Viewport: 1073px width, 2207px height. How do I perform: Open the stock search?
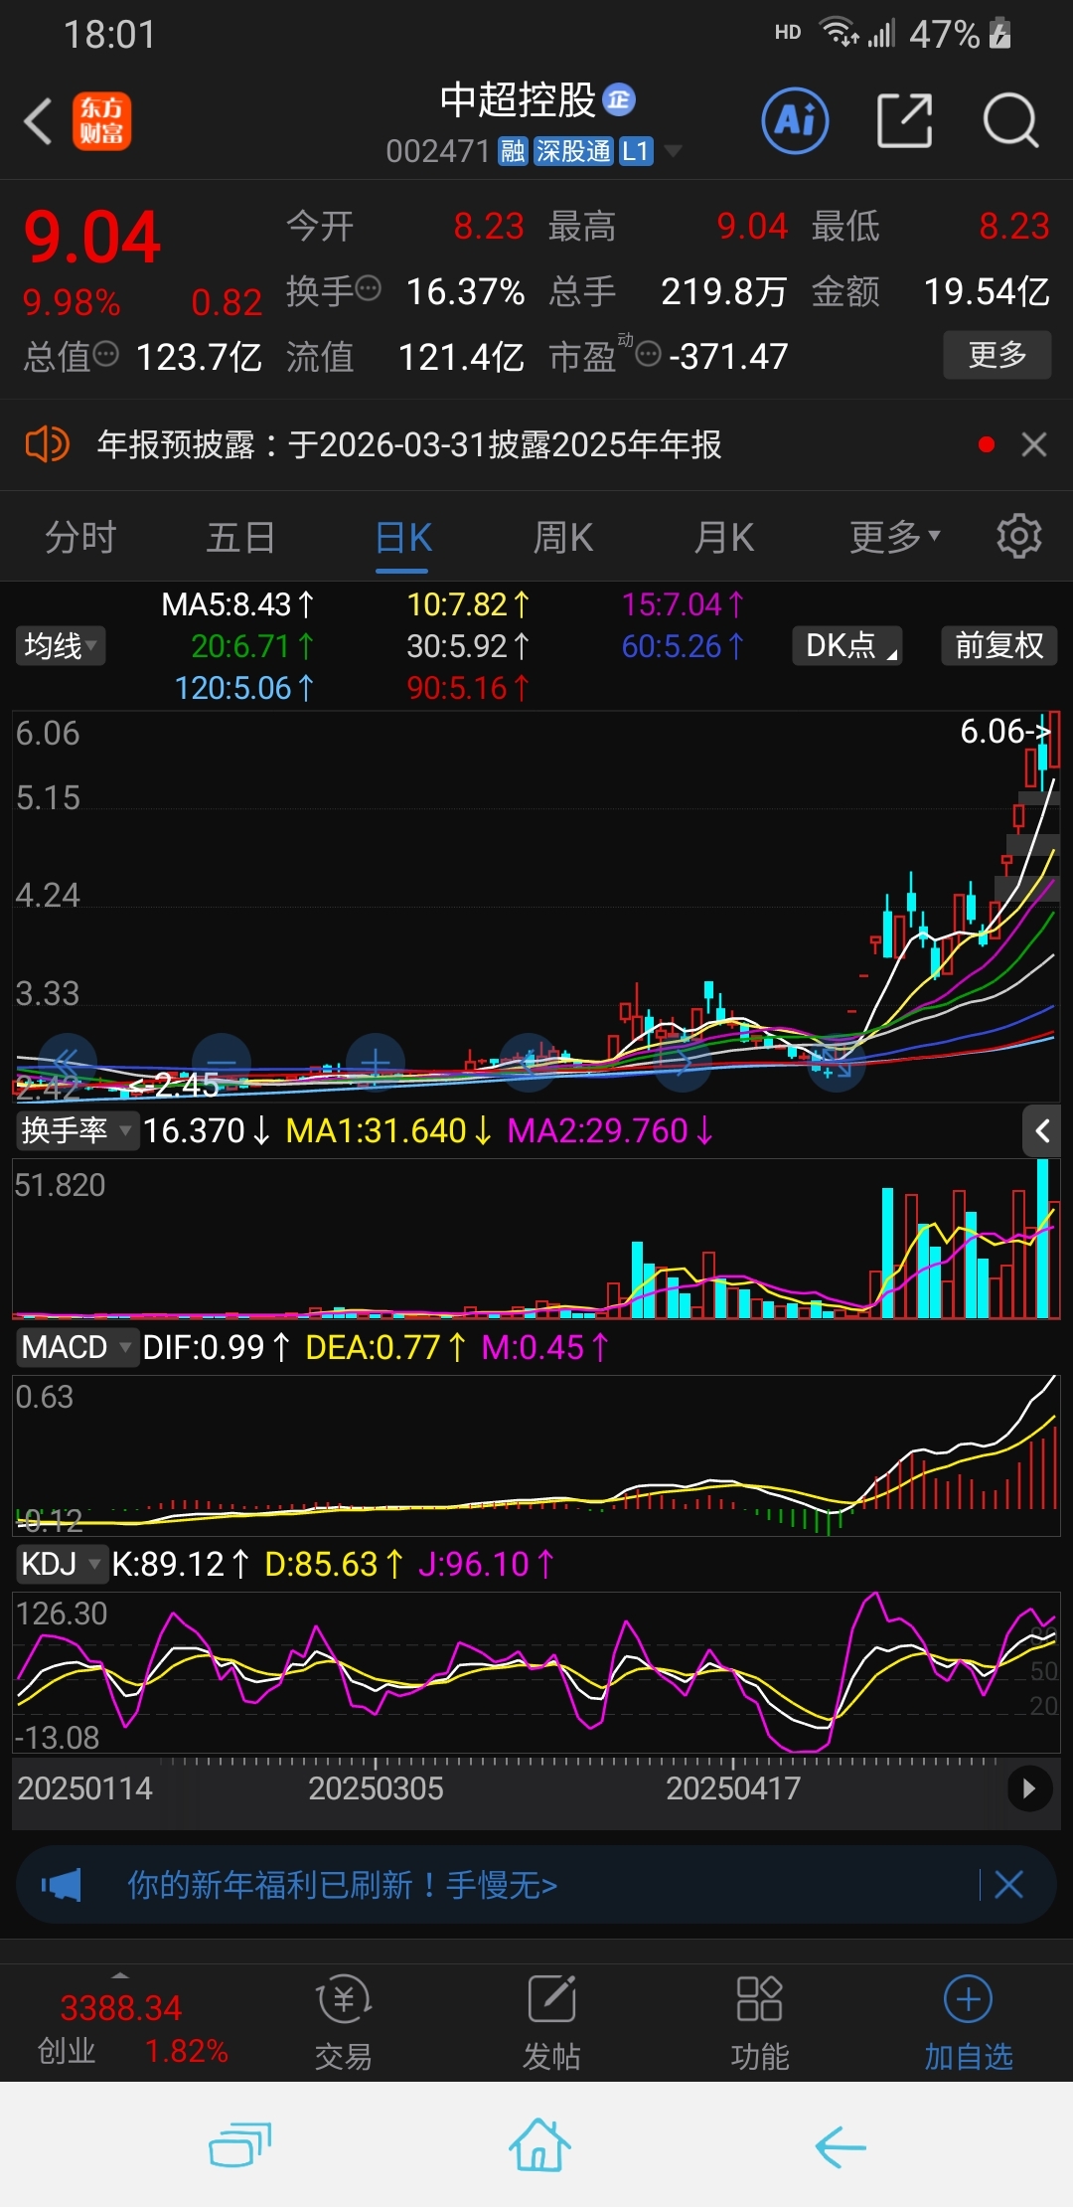pyautogui.click(x=1010, y=121)
